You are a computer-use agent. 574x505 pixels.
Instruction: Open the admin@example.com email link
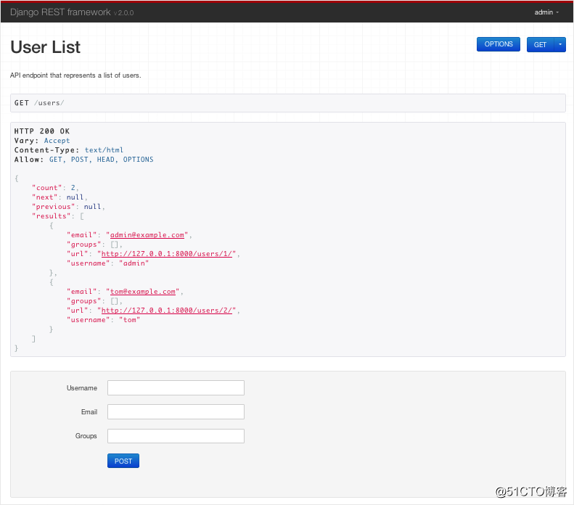click(147, 235)
